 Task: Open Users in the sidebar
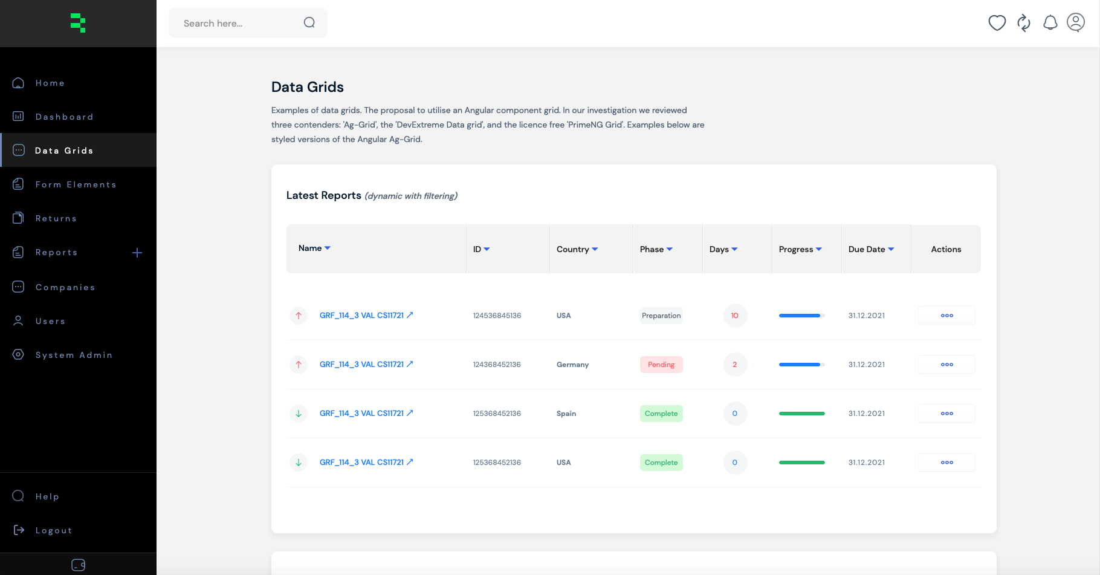point(79,321)
